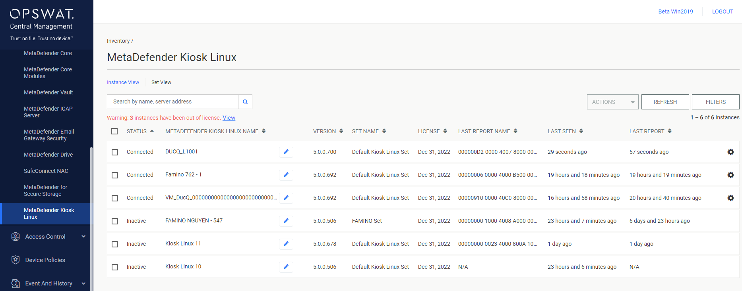This screenshot has width=742, height=291.
Task: Open MetaDefender Drive in sidebar
Action: tap(48, 155)
